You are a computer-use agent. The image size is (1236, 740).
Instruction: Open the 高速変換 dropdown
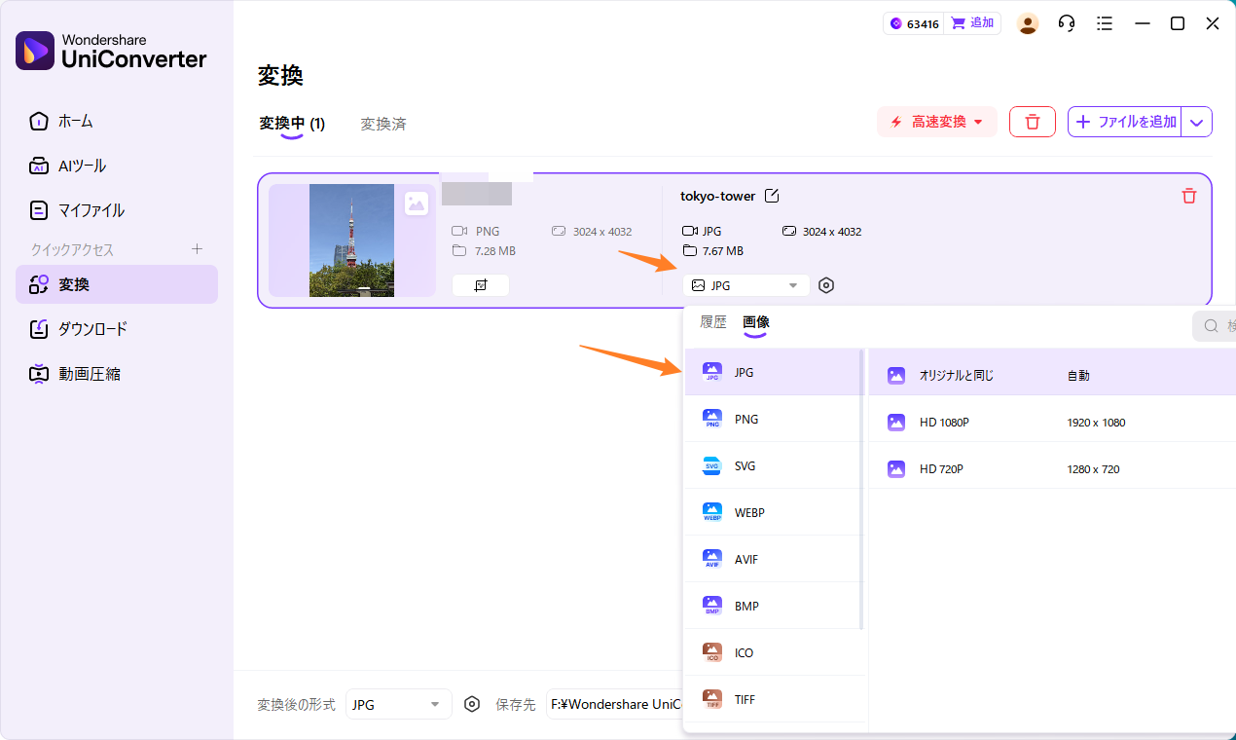937,122
